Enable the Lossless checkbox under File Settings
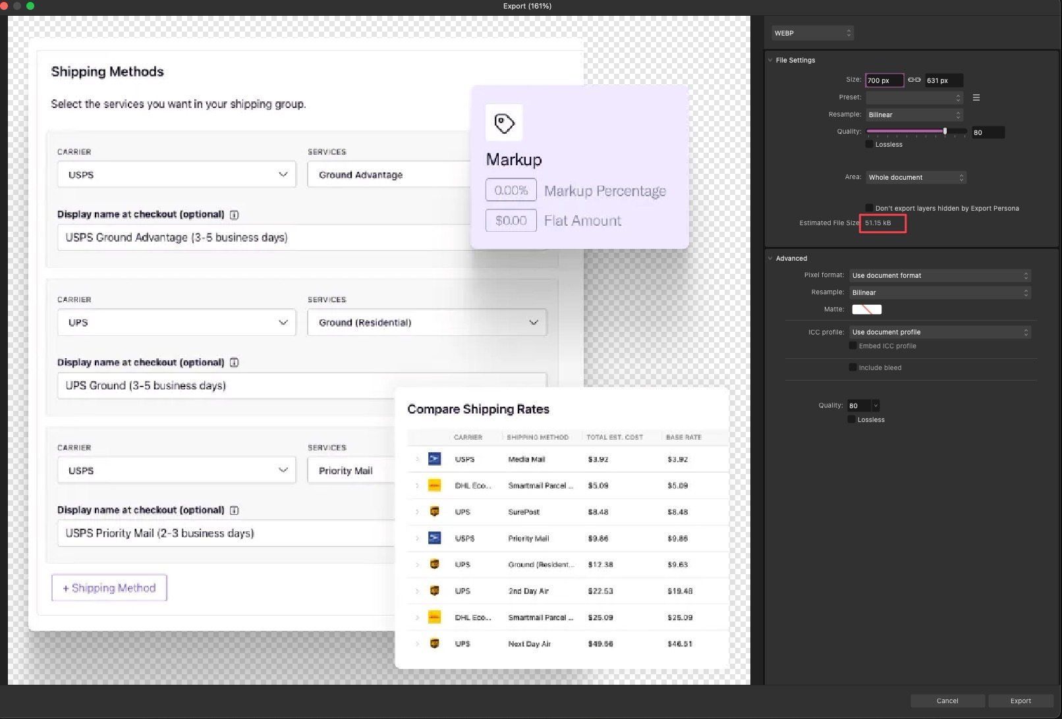 tap(870, 144)
